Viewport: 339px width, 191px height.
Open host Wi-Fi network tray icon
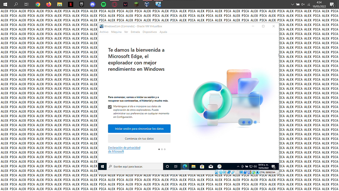click(x=309, y=4)
